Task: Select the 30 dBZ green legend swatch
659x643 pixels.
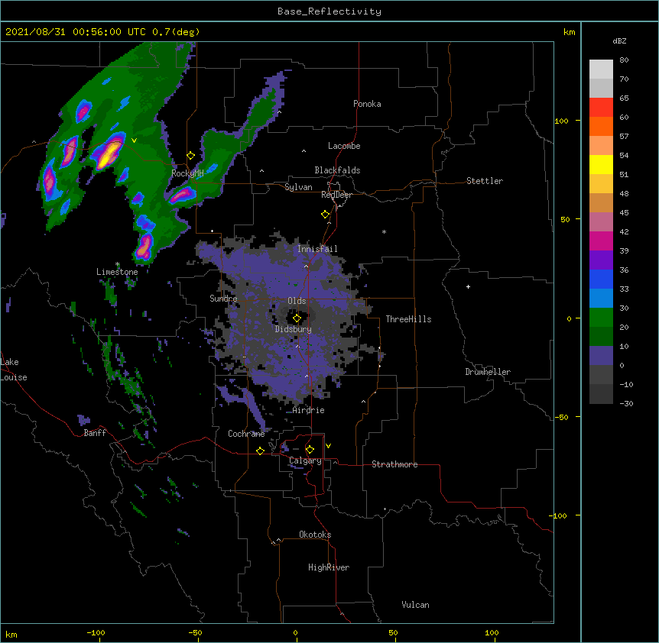Action: pos(601,318)
